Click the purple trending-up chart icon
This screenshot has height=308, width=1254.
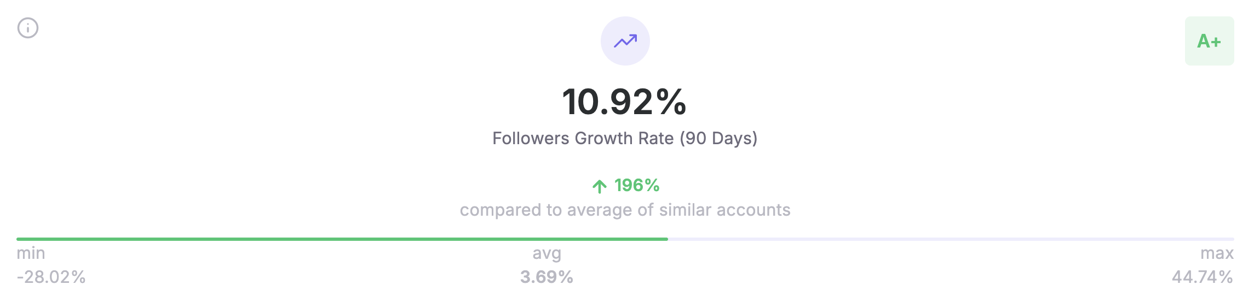(625, 41)
